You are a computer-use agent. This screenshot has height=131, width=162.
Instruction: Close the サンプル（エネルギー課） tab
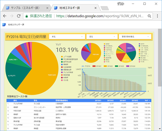pos(47,8)
